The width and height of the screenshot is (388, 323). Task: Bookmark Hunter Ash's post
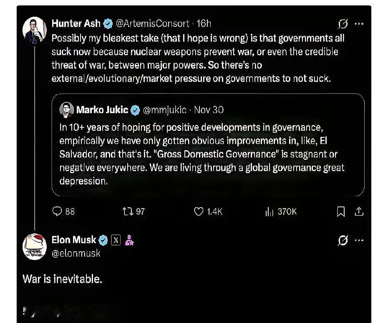341,212
